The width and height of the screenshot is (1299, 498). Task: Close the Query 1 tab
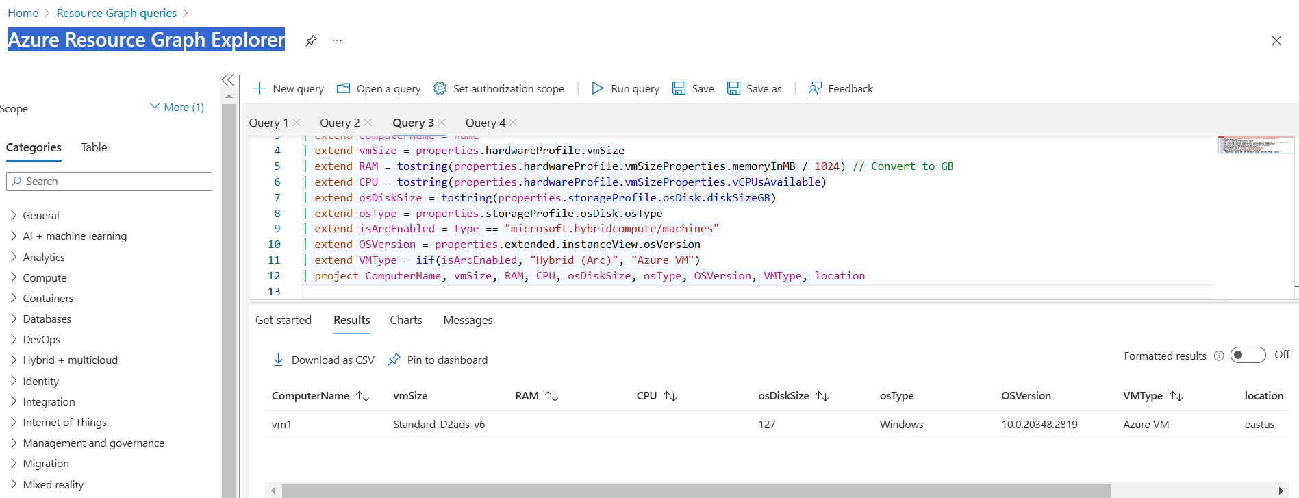click(x=297, y=122)
